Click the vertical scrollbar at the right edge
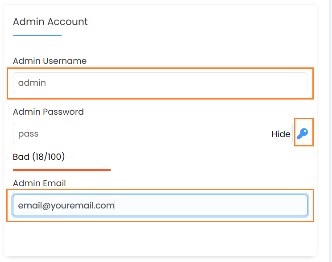This screenshot has width=332, height=262. pos(330,131)
